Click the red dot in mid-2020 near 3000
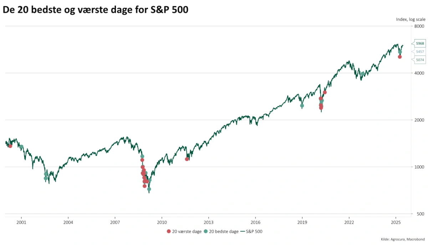This screenshot has height=245, width=428. 325,92
